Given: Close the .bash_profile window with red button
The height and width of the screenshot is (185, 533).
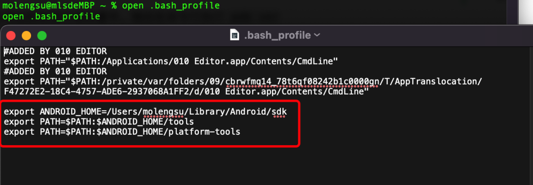Looking at the screenshot, I should pyautogui.click(x=11, y=35).
